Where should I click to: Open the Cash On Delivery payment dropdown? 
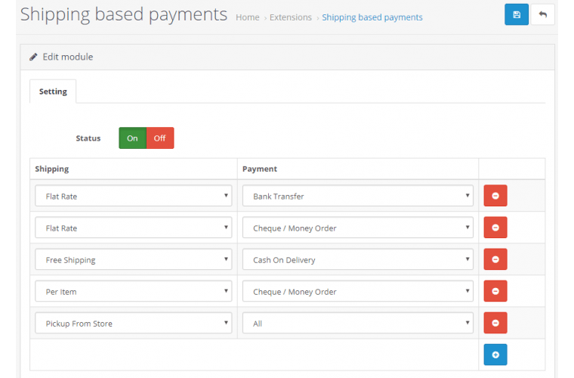(x=358, y=259)
